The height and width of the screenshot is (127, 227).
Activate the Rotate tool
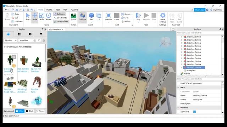click(49, 17)
